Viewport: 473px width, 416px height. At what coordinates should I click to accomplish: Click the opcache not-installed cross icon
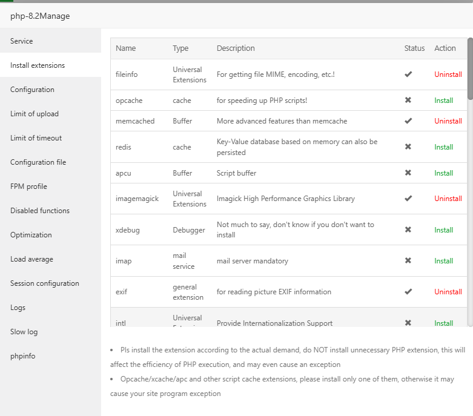point(408,101)
